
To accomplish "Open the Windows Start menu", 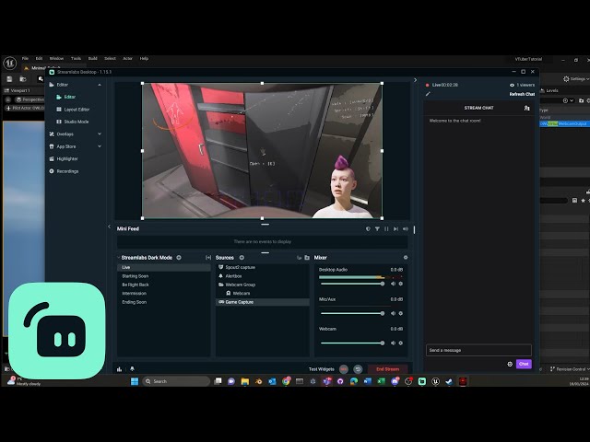I will coord(135,381).
